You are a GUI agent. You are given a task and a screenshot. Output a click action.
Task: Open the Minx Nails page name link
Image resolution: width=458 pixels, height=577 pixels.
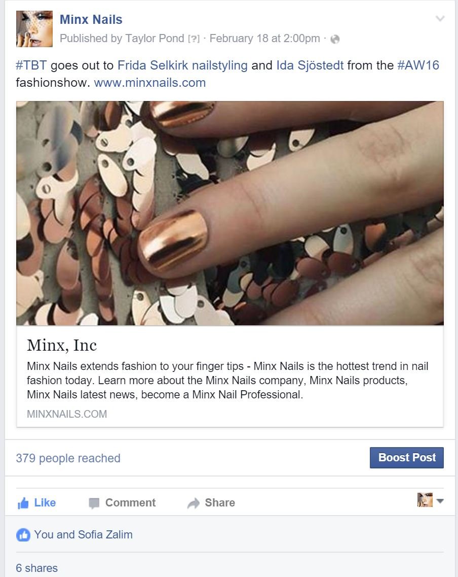click(91, 19)
